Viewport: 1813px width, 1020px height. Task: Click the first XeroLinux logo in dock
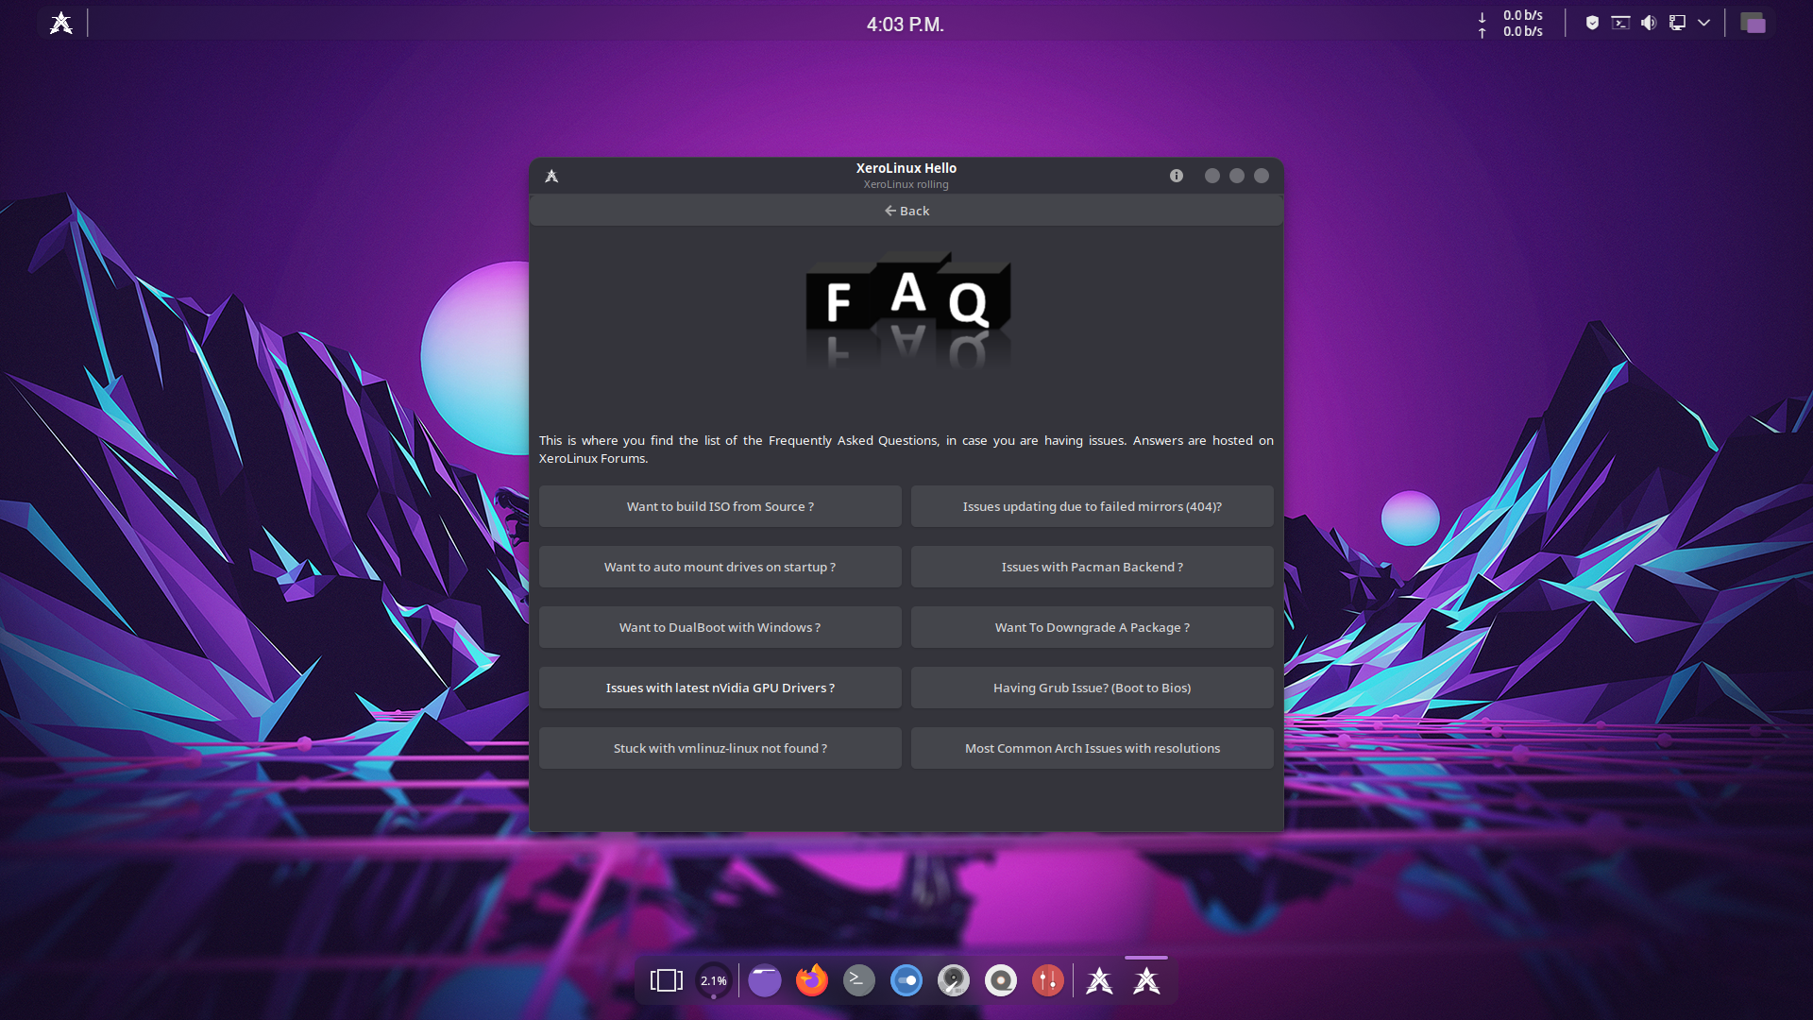(1099, 980)
